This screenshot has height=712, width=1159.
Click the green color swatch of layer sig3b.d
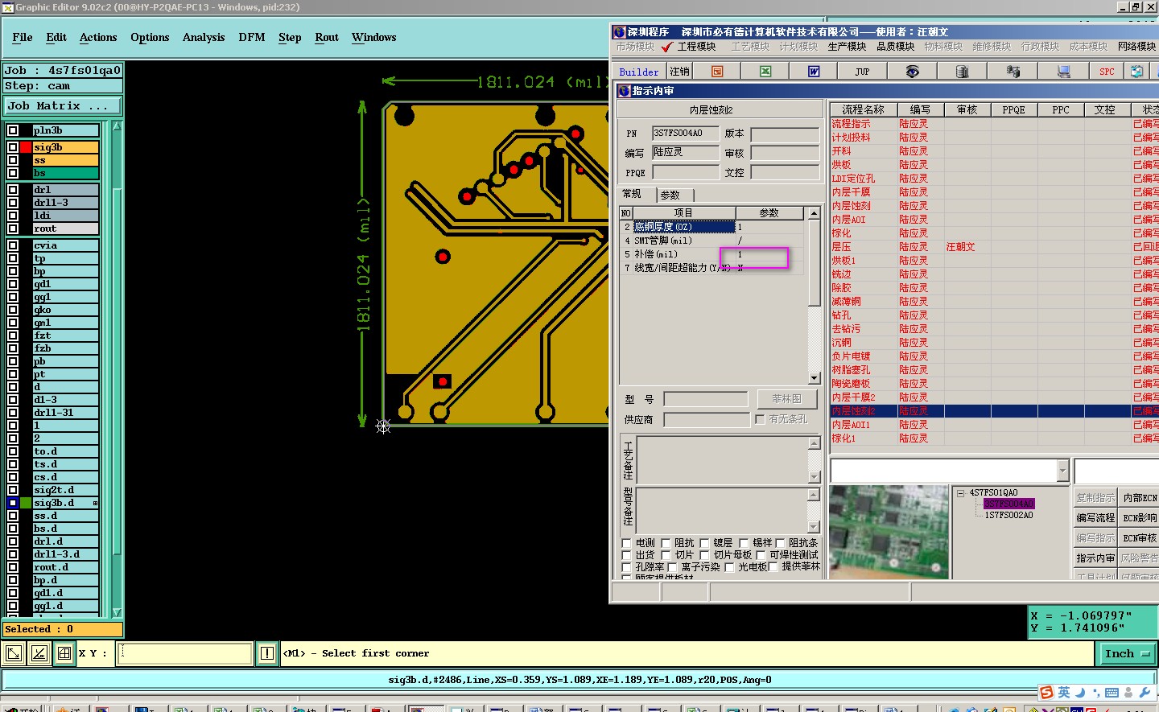pyautogui.click(x=26, y=503)
